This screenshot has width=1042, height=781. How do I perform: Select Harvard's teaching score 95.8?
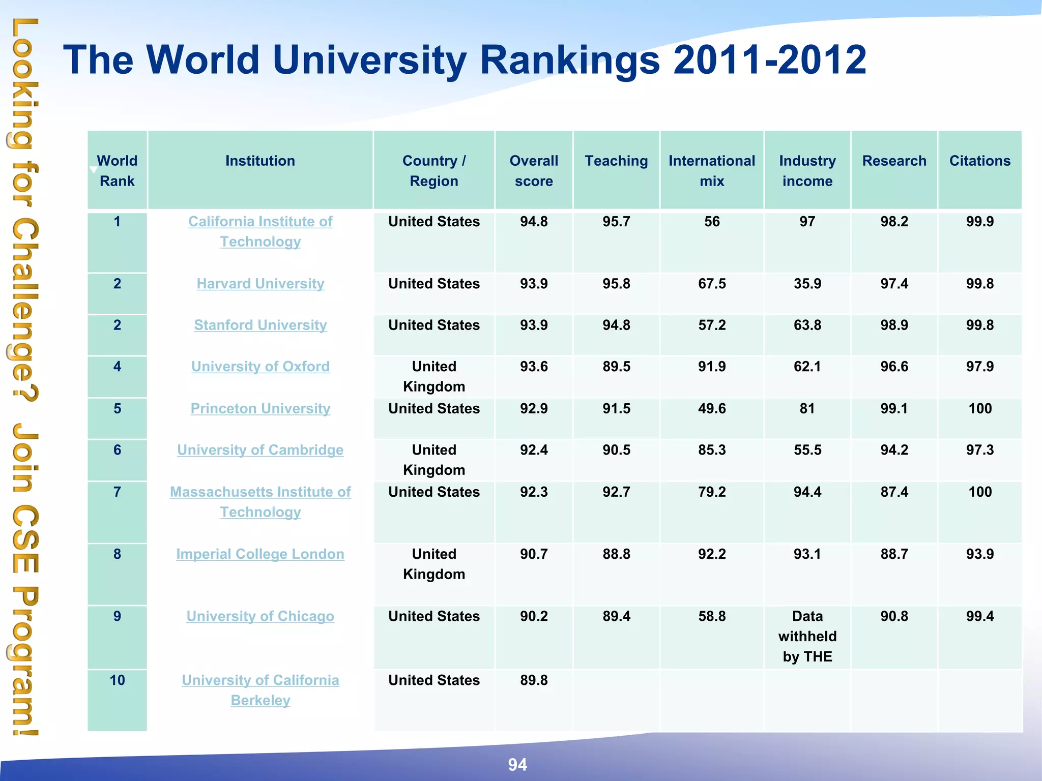point(616,284)
